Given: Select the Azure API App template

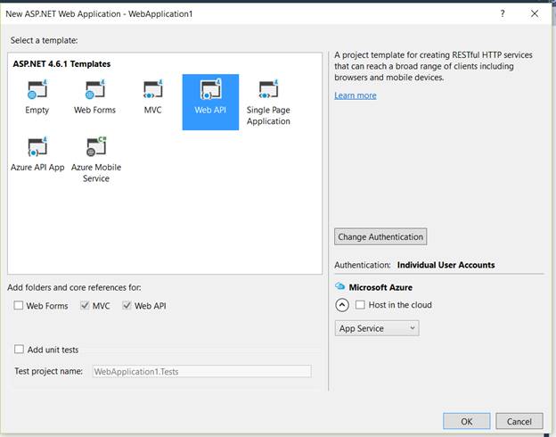Looking at the screenshot, I should (x=37, y=148).
